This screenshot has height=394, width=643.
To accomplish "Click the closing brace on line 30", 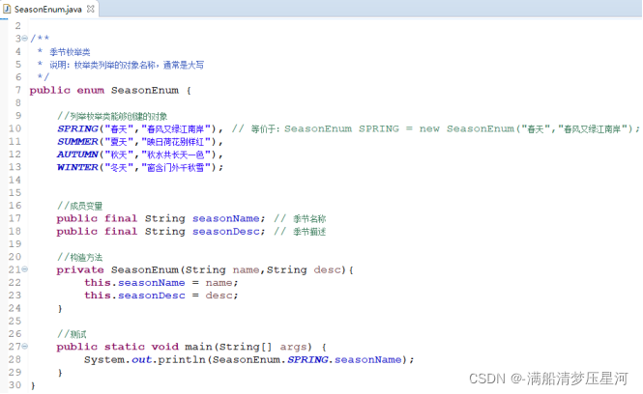I will click(33, 385).
